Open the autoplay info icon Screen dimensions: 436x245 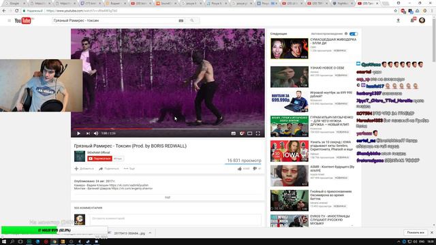pos(346,33)
